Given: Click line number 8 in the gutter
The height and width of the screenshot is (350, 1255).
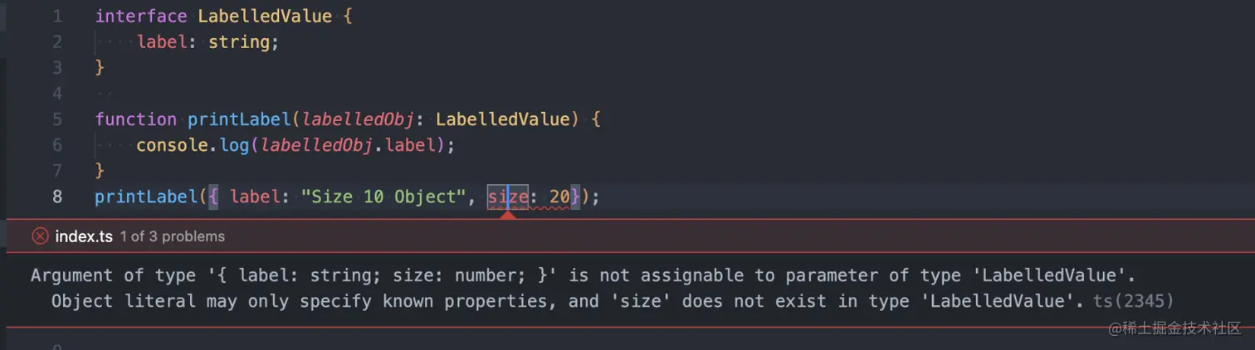Looking at the screenshot, I should 56,197.
